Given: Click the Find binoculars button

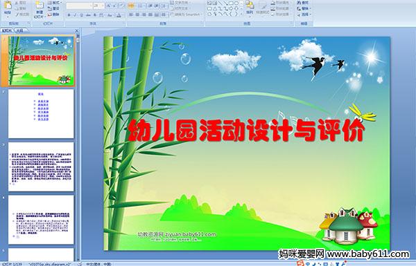Looking at the screenshot, I should pyautogui.click(x=303, y=3).
